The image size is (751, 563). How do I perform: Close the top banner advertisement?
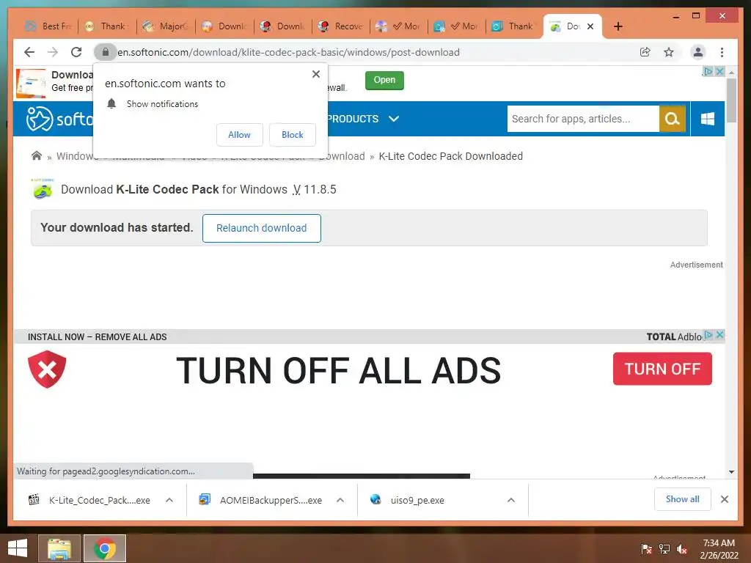[719, 71]
